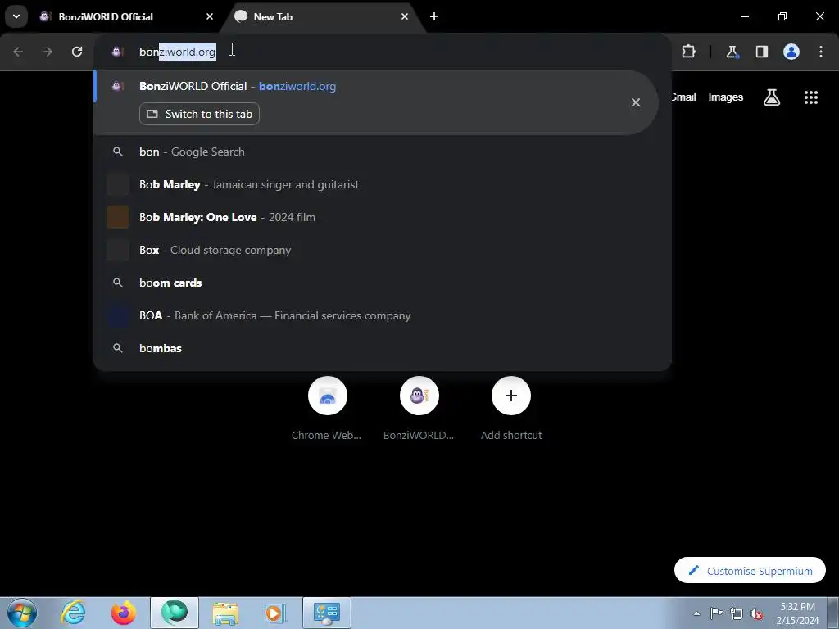Viewport: 839px width, 629px height.
Task: Click the muted volume tray icon
Action: coord(756,613)
